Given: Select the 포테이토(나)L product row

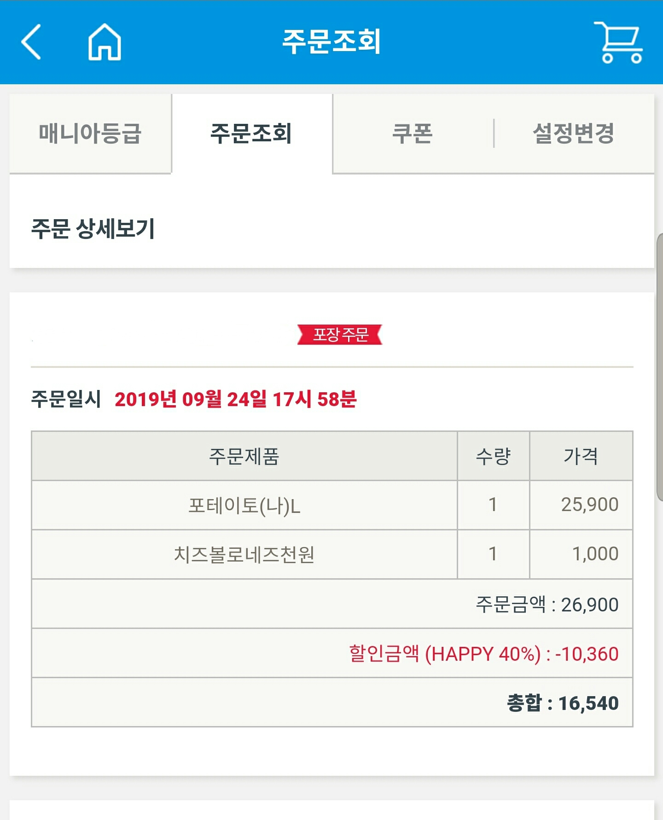Looking at the screenshot, I should [x=244, y=506].
